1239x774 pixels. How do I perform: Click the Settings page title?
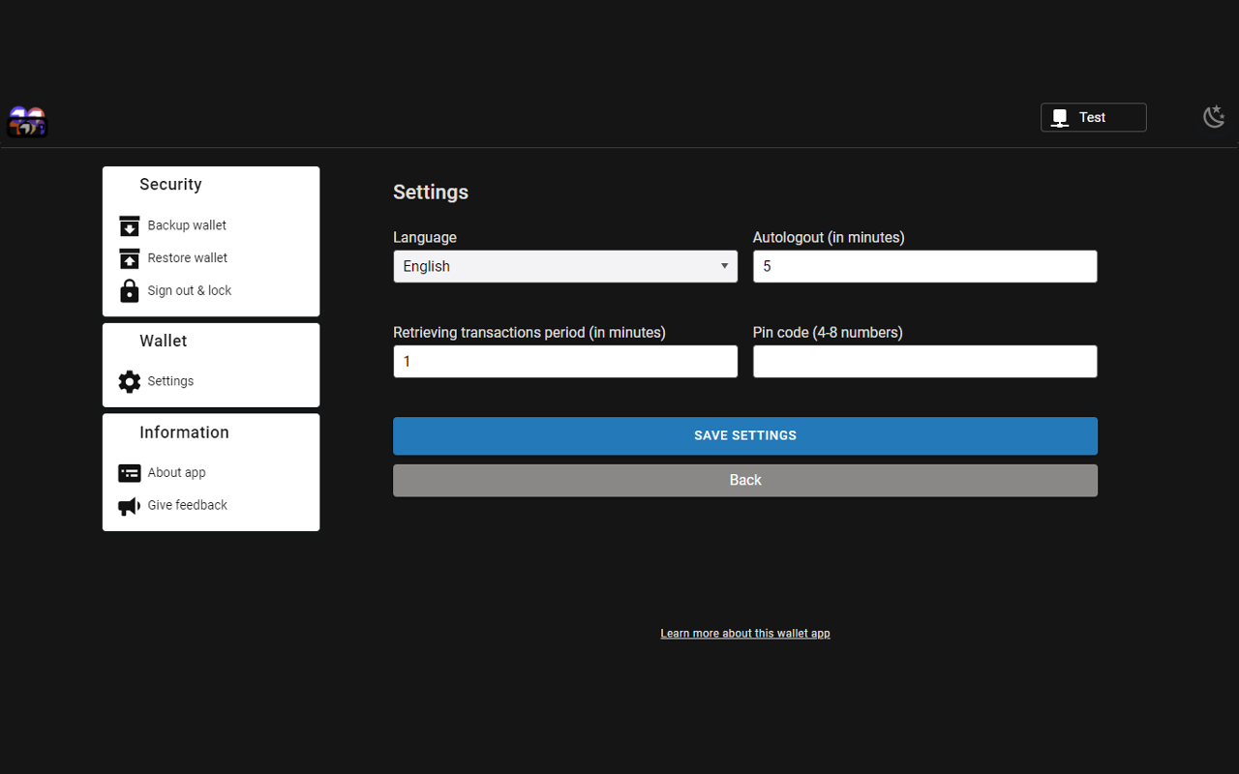431,193
